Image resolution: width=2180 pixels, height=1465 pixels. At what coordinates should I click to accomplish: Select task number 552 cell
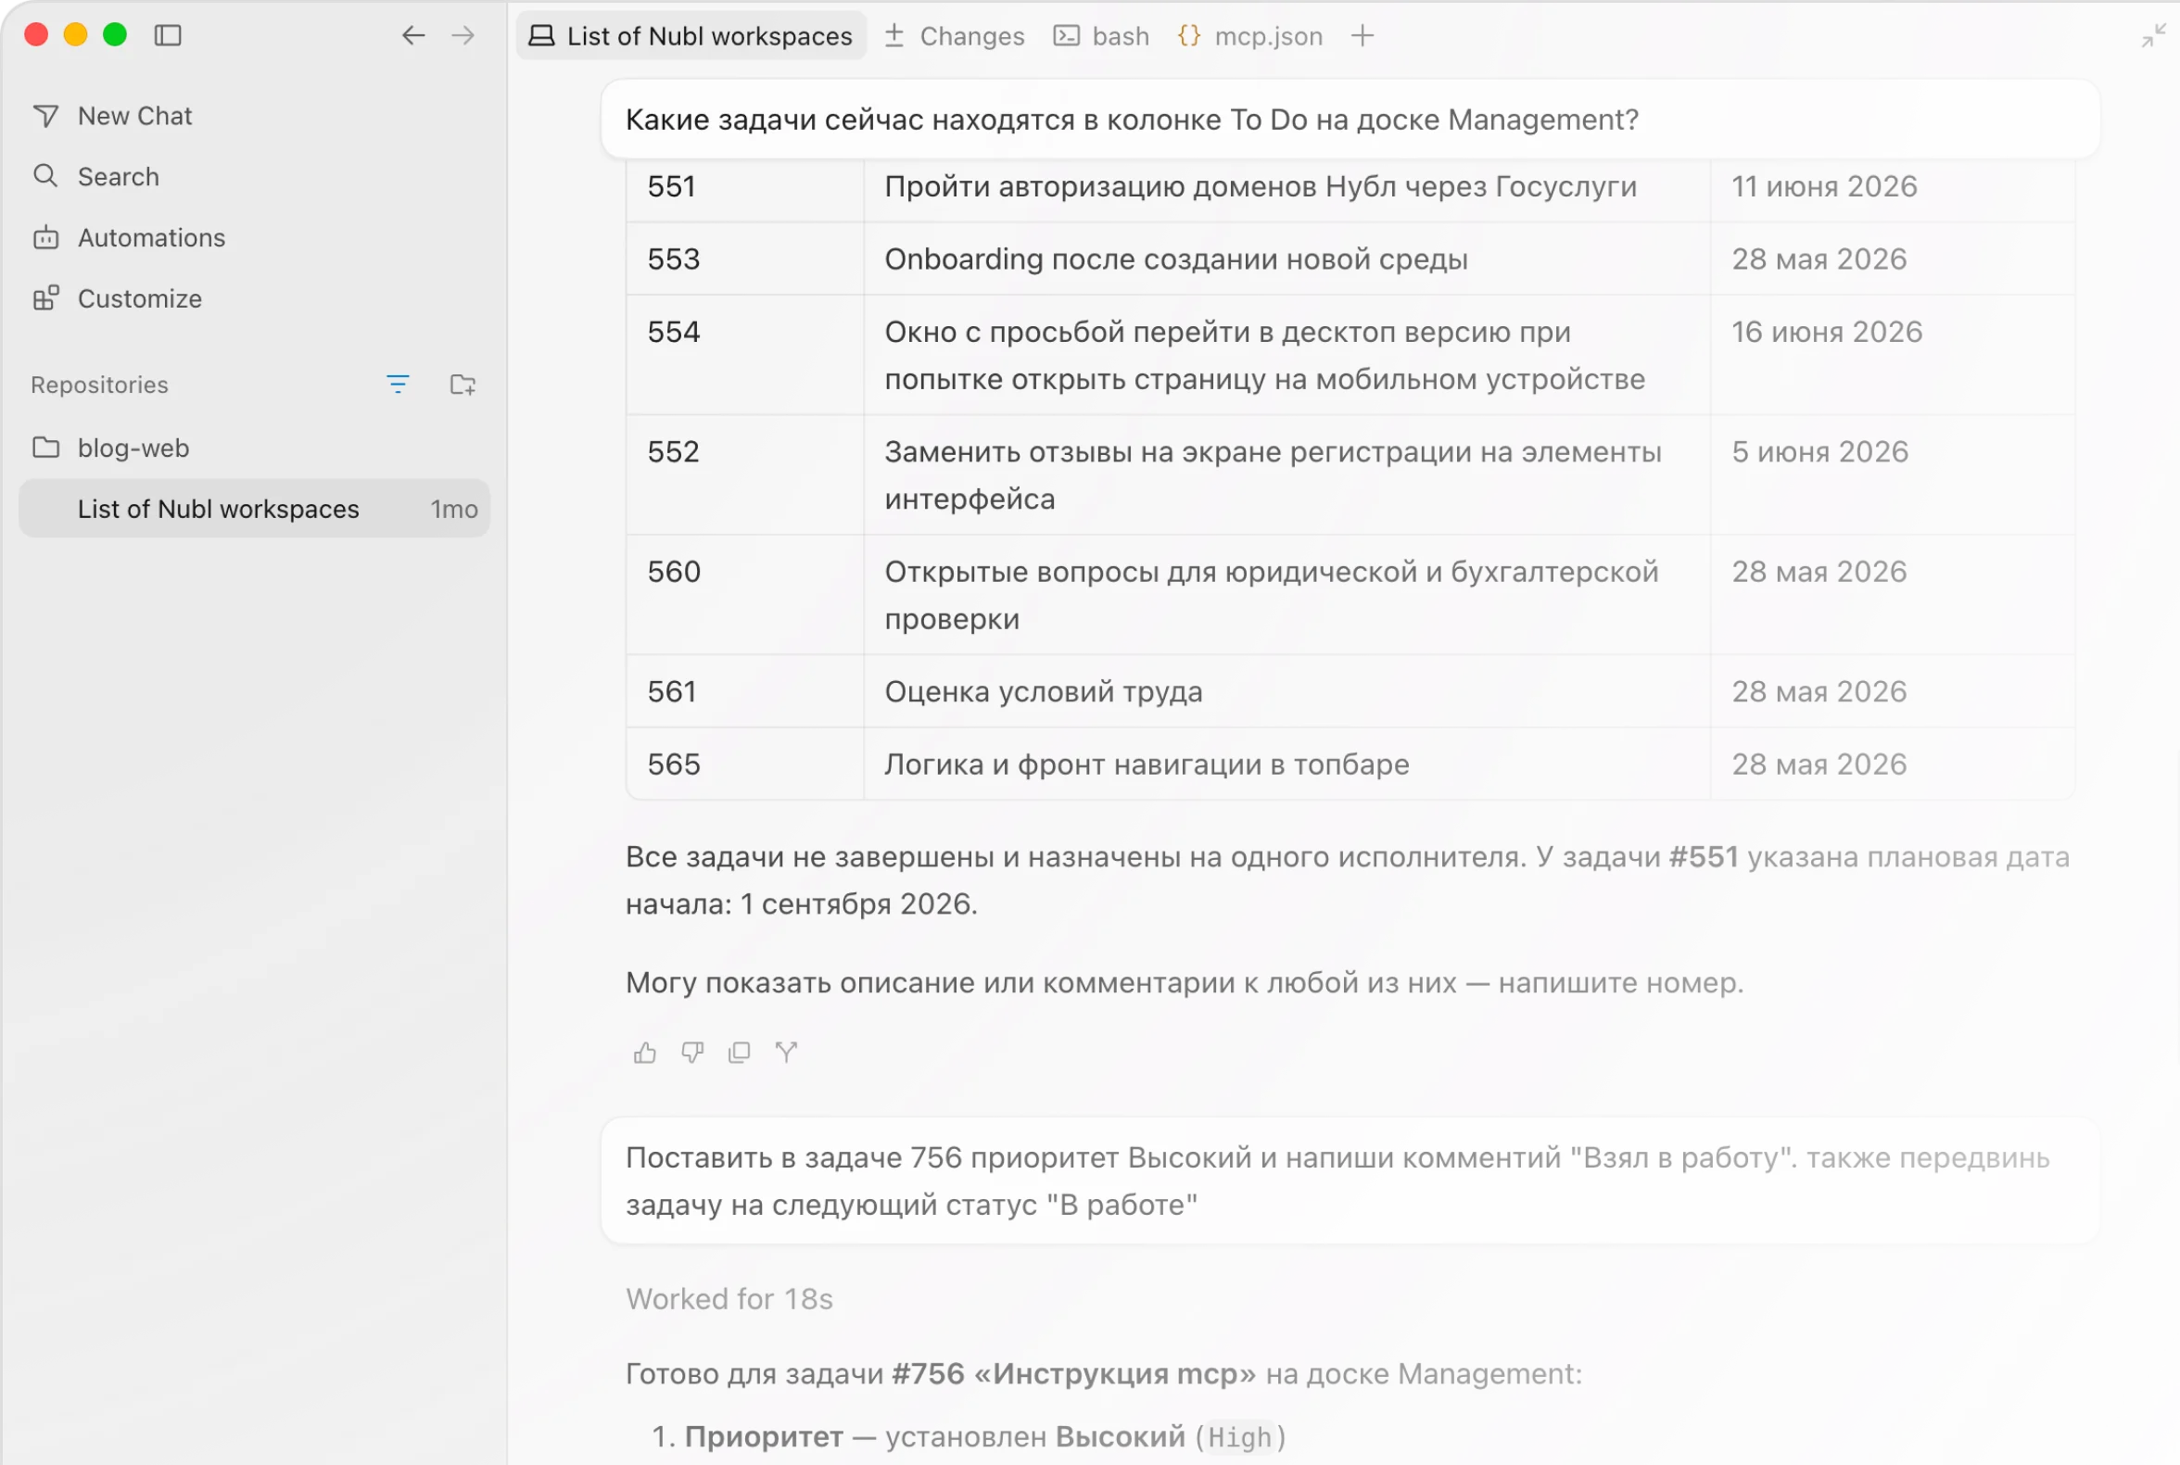[744, 474]
